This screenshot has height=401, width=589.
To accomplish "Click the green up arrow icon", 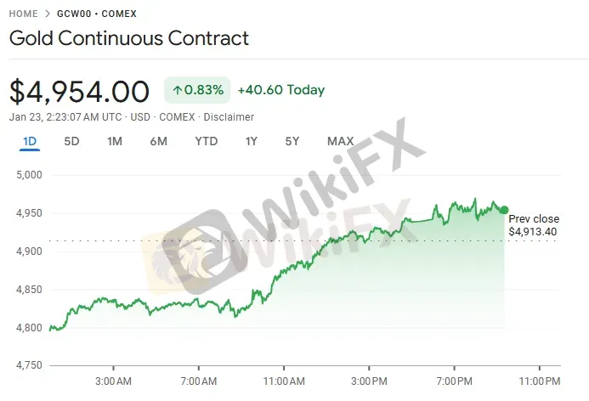I will tap(178, 90).
